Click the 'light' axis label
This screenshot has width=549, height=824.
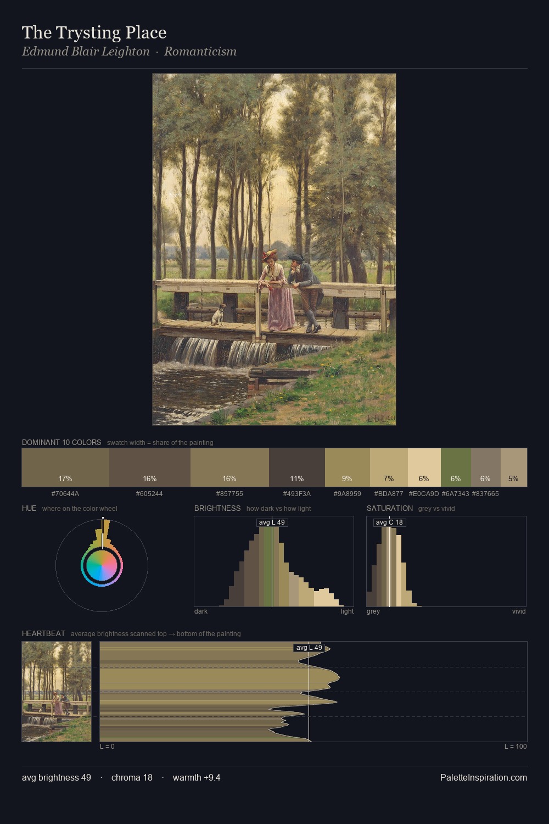point(347,611)
